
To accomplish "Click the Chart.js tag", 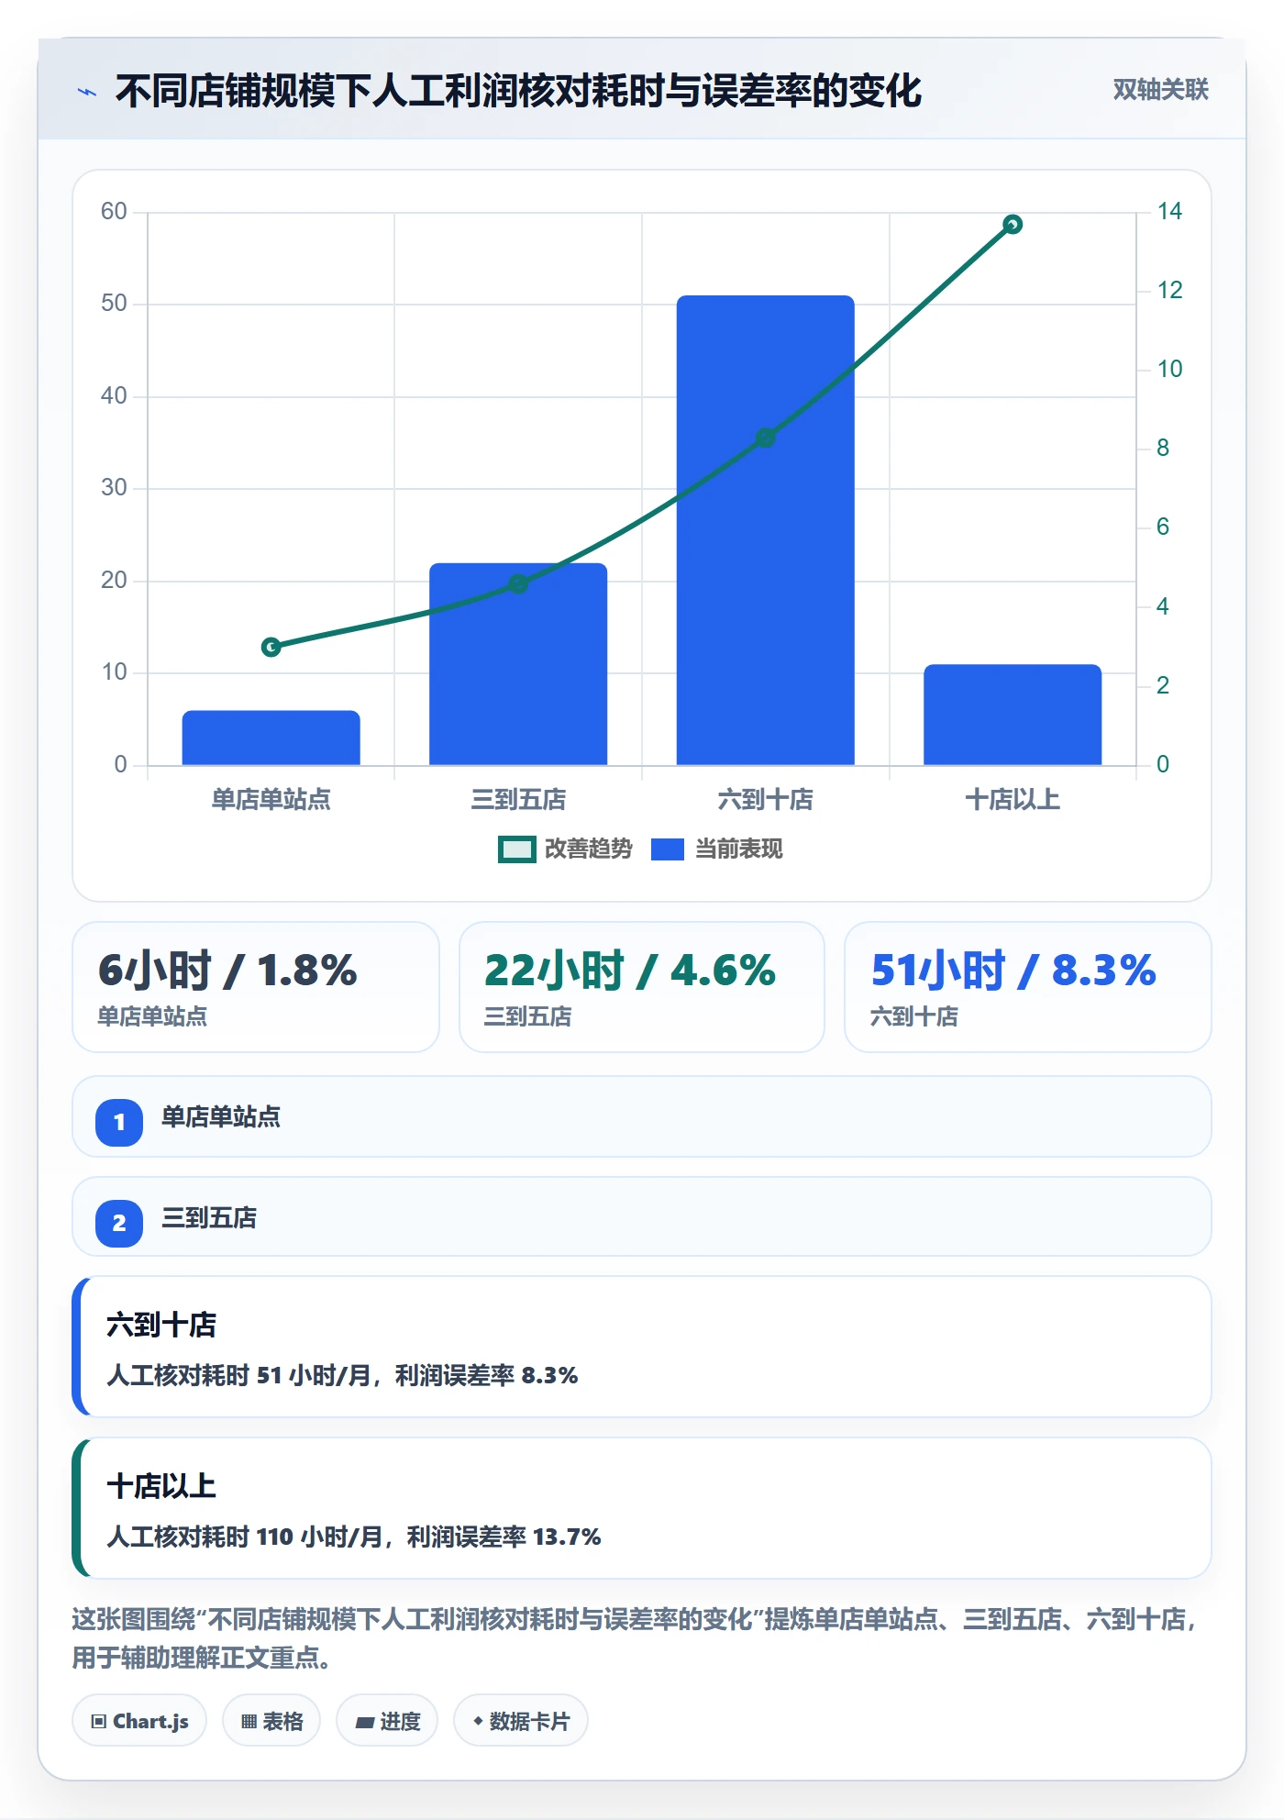I will pos(139,1721).
